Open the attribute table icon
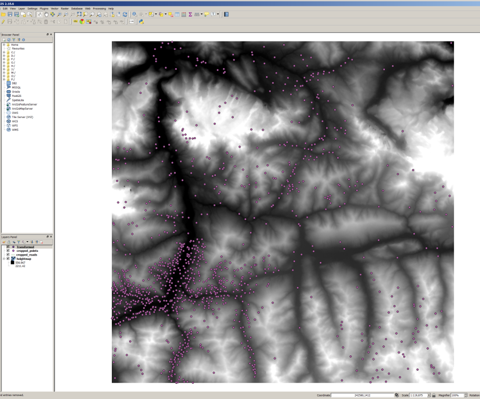This screenshot has width=480, height=399. [178, 14]
